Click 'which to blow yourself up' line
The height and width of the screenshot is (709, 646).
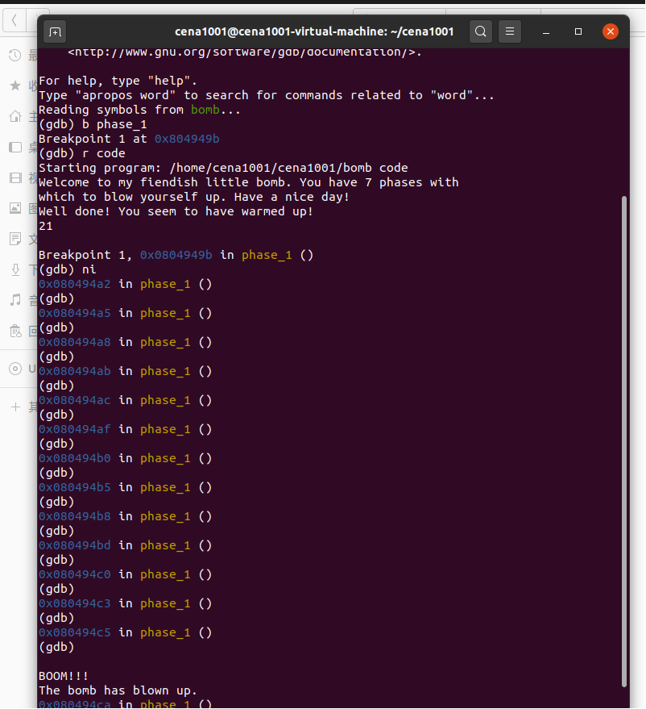coord(194,197)
